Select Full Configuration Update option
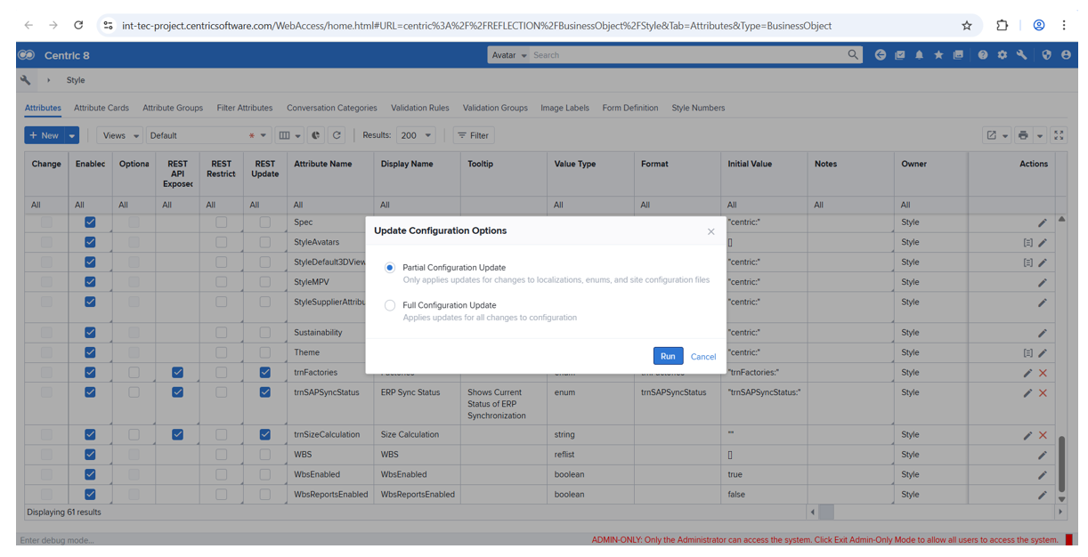The image size is (1088, 557). point(389,305)
